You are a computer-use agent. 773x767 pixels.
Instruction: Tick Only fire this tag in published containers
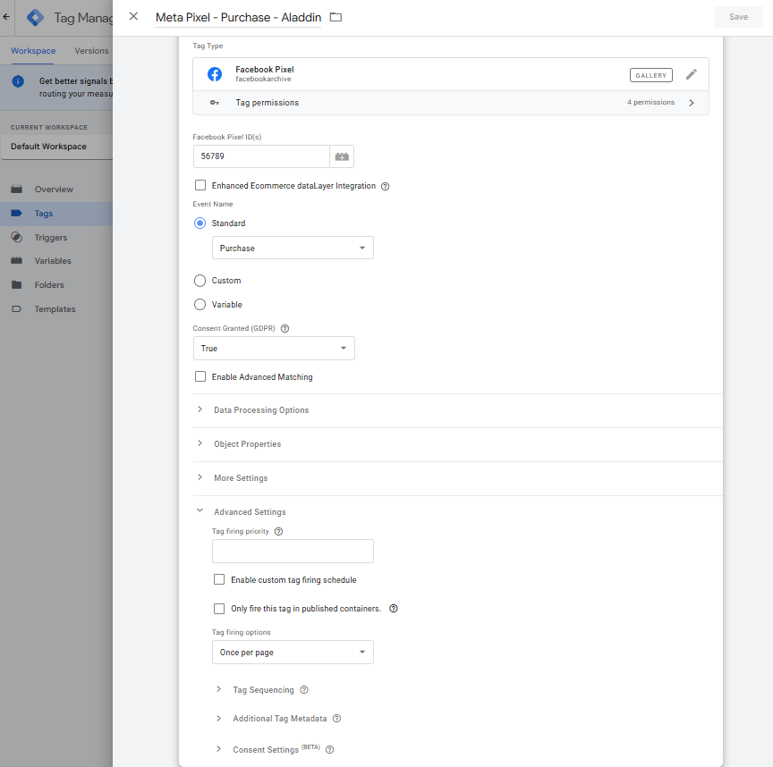[x=219, y=609]
